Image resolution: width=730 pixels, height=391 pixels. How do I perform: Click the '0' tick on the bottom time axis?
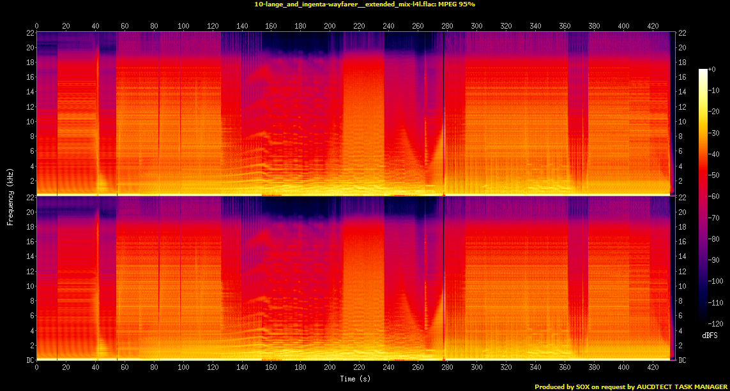tap(37, 367)
